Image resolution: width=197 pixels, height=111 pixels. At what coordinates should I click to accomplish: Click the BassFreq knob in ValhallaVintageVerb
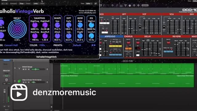coord(35,36)
